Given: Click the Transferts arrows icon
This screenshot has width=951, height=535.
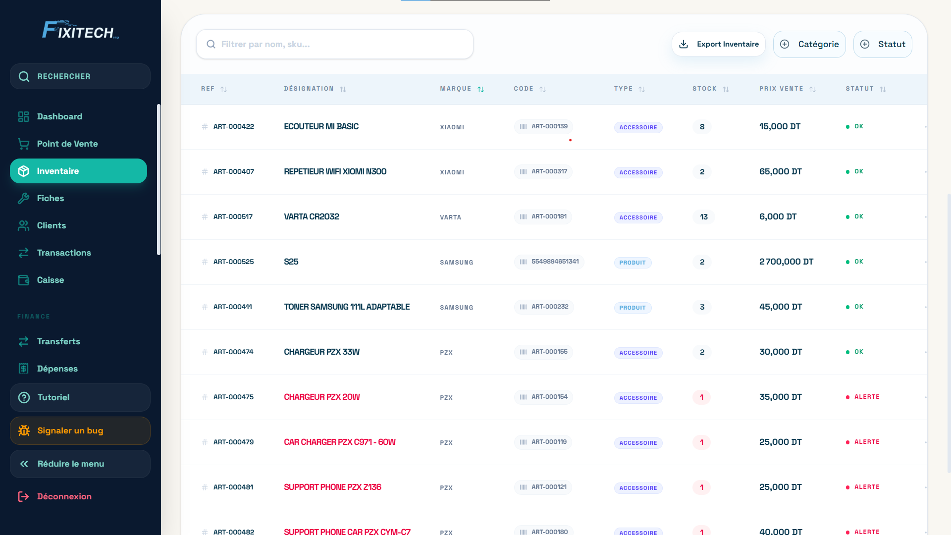Looking at the screenshot, I should pos(23,341).
